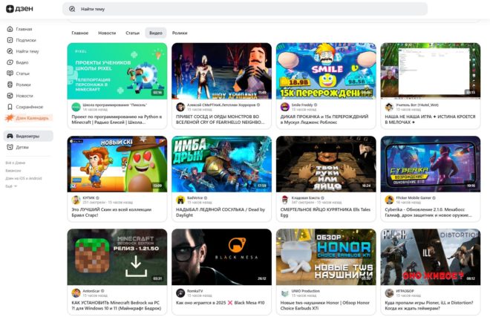This screenshot has height=317, width=490.
Task: Click Flicker Mobile Gamer channel avatar
Action: pyautogui.click(x=389, y=200)
